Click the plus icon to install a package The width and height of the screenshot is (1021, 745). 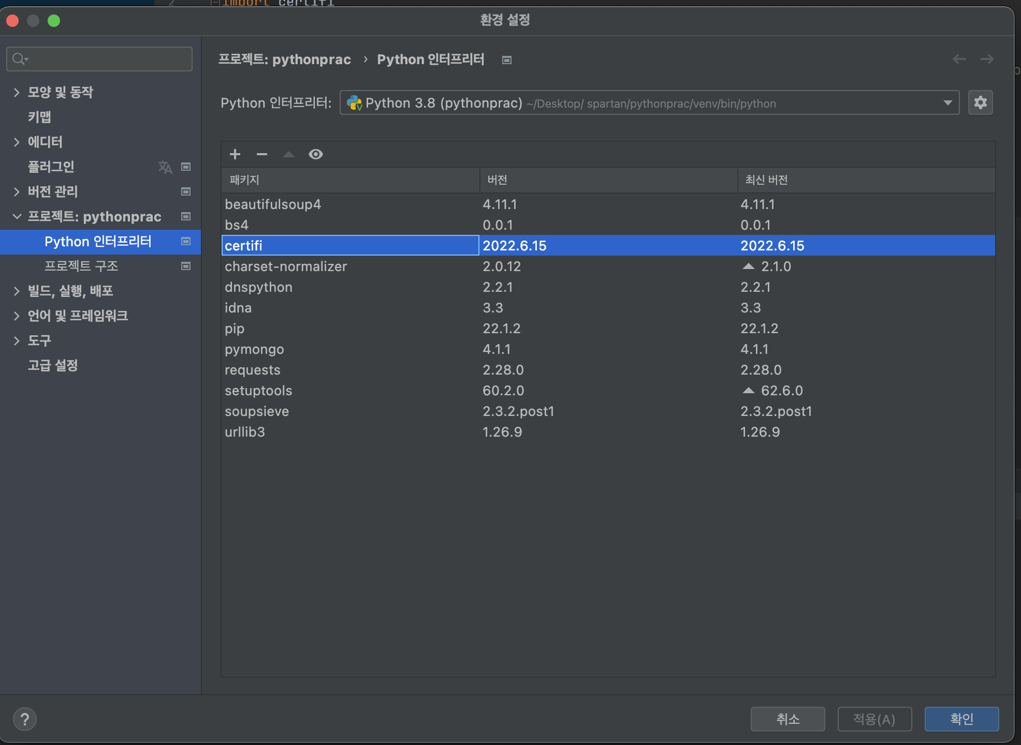[x=235, y=154]
